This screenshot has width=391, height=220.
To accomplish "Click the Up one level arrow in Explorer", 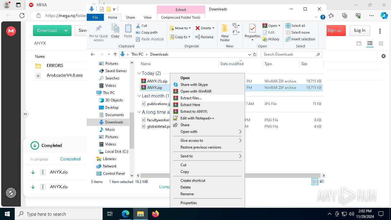I will click(x=115, y=54).
